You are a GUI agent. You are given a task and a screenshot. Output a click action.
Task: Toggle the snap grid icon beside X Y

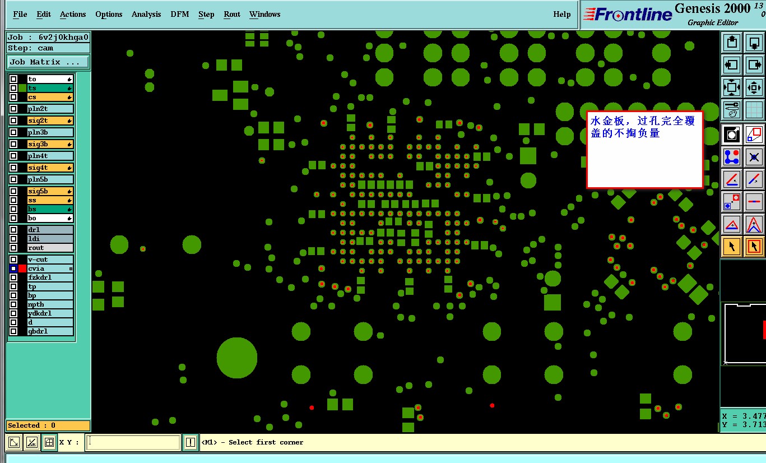(x=49, y=442)
